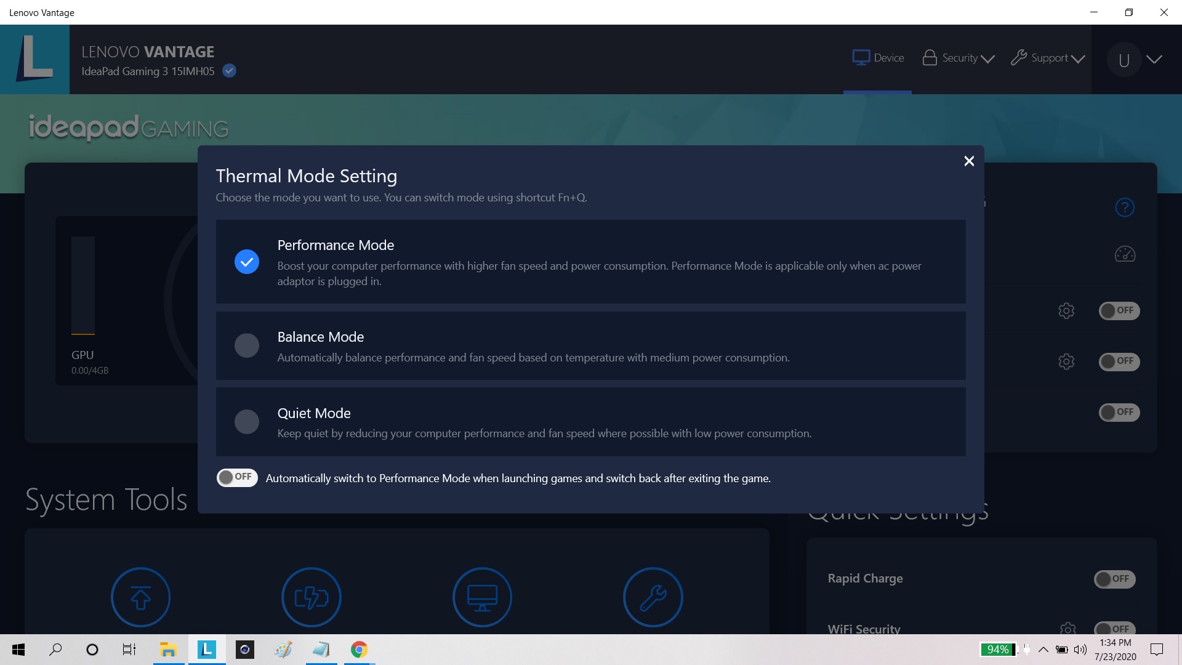Open Paint palette taskbar icon

[x=283, y=650]
